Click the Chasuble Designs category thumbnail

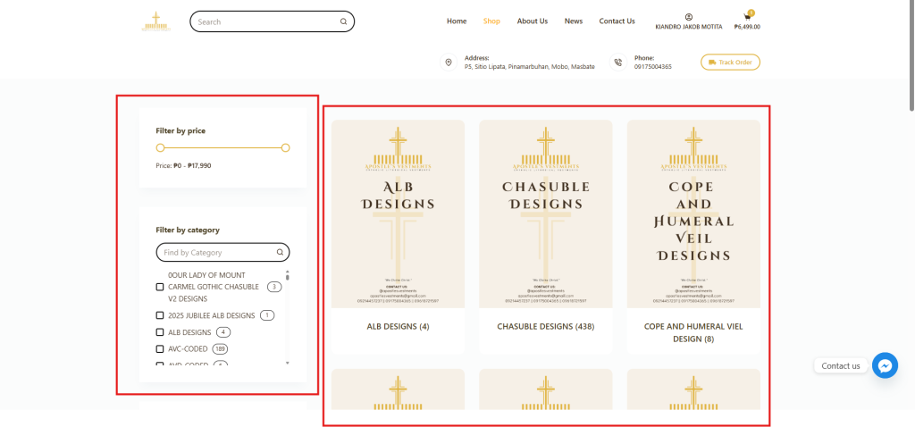point(546,214)
